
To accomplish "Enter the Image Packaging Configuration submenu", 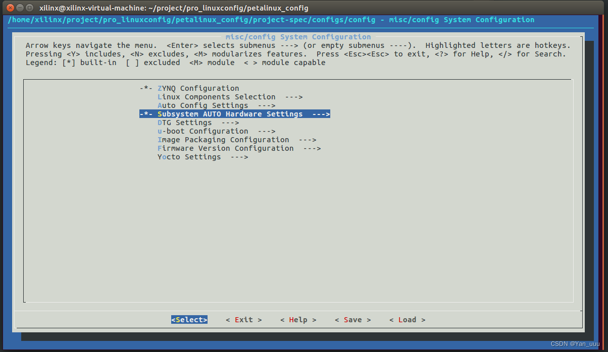I will [222, 139].
